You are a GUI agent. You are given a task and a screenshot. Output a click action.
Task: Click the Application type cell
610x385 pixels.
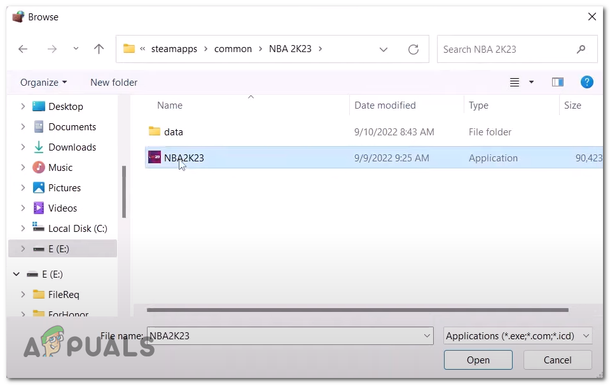tap(493, 158)
